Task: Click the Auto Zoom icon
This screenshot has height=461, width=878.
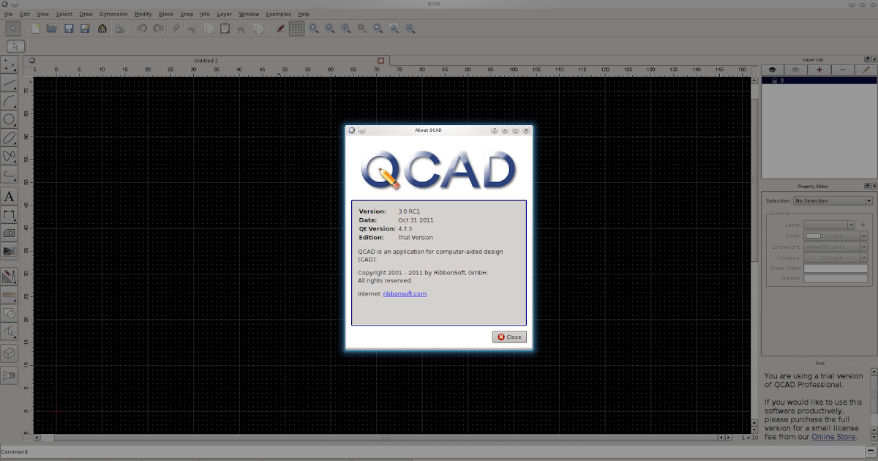Action: pos(346,29)
